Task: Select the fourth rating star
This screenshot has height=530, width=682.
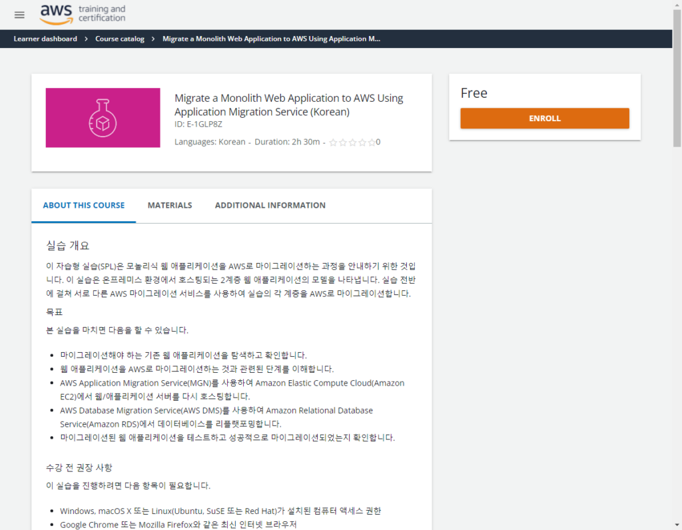Action: [362, 142]
